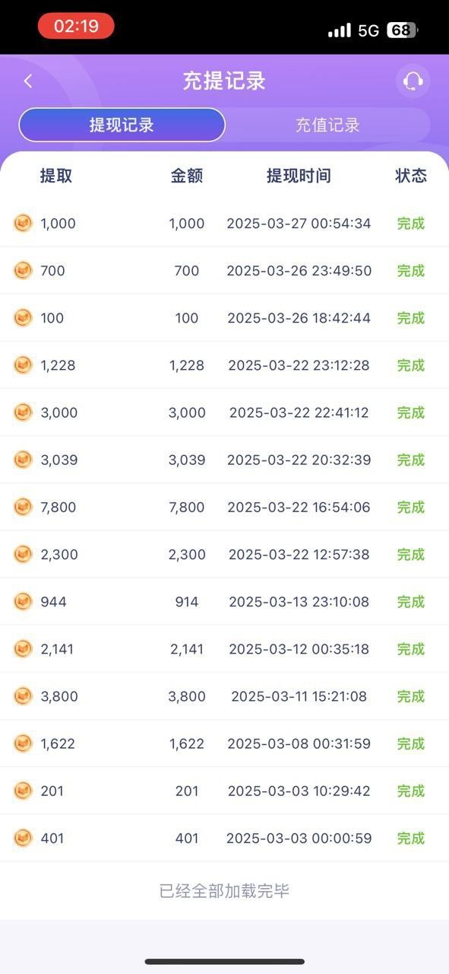449x974 pixels.
Task: Tap coin icon beside 401 withdrawal
Action: pyautogui.click(x=24, y=838)
